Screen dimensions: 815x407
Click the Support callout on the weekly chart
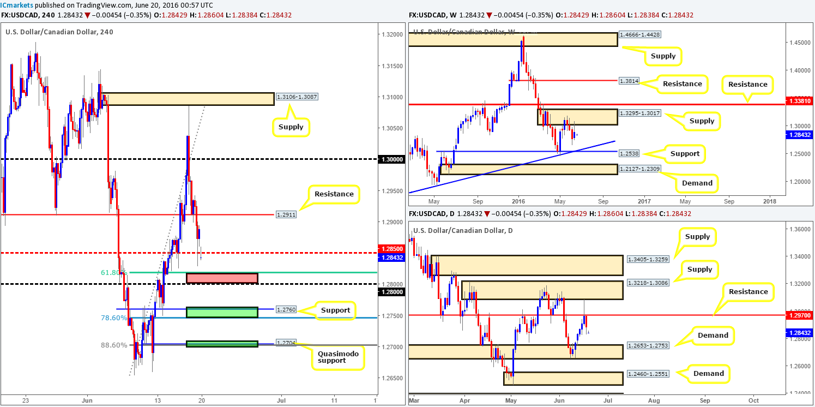click(x=685, y=154)
